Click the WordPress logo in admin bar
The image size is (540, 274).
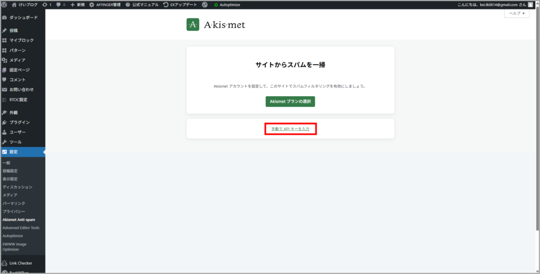(x=4, y=4)
